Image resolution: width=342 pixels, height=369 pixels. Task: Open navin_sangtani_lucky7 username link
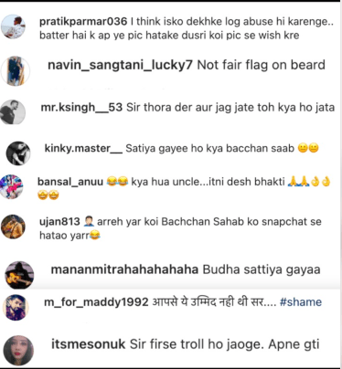point(120,65)
